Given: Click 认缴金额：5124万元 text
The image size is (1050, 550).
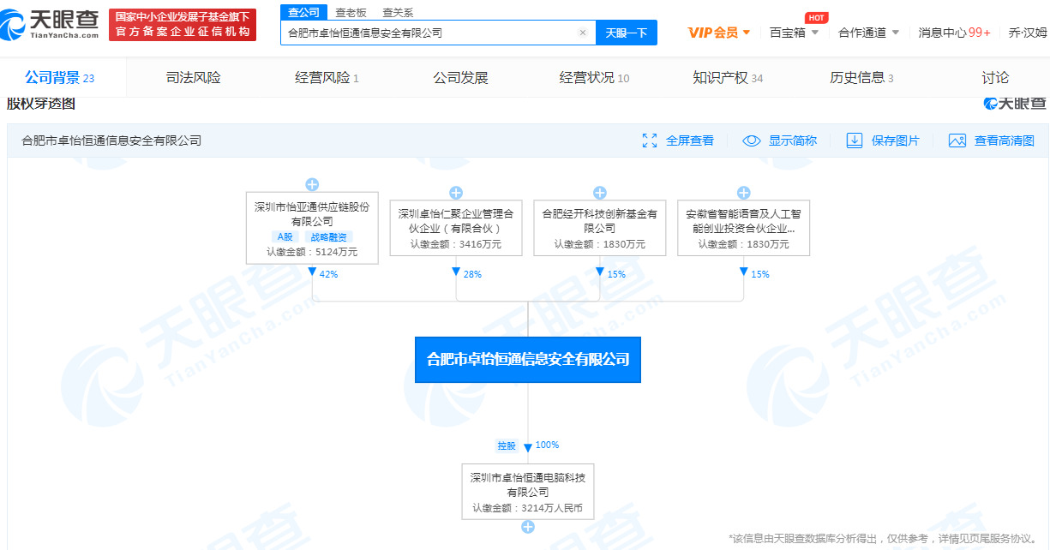Looking at the screenshot, I should 312,252.
